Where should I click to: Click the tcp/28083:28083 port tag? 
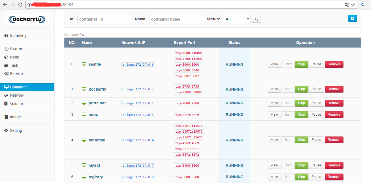[189, 92]
